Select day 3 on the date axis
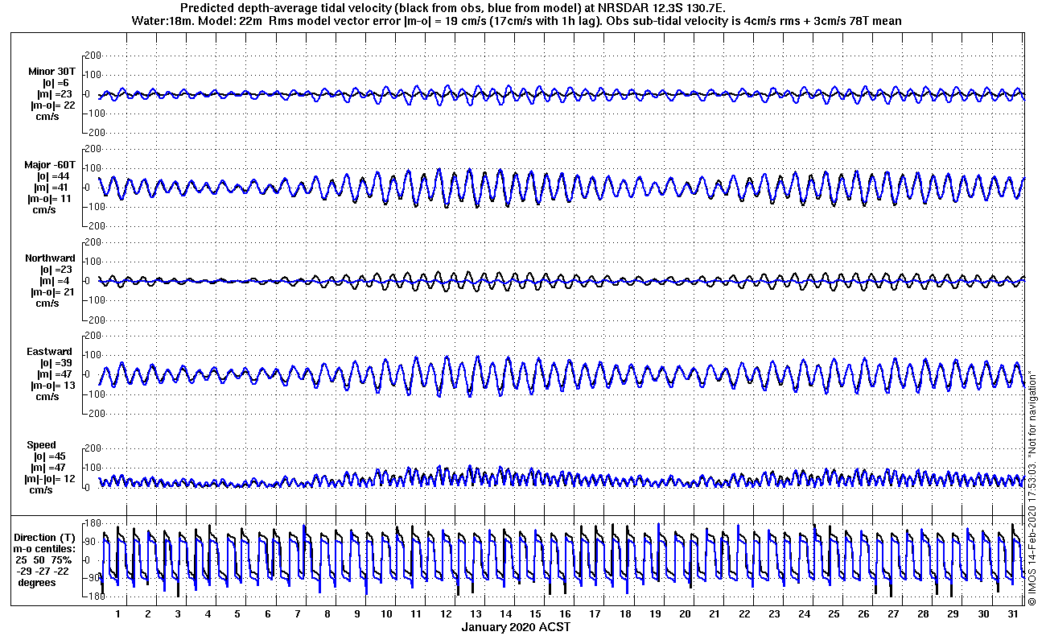Screen dimensions: 1046x644 (x=178, y=613)
